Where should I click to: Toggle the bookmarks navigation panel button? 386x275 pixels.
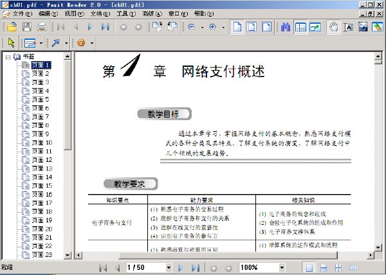[x=300, y=27]
